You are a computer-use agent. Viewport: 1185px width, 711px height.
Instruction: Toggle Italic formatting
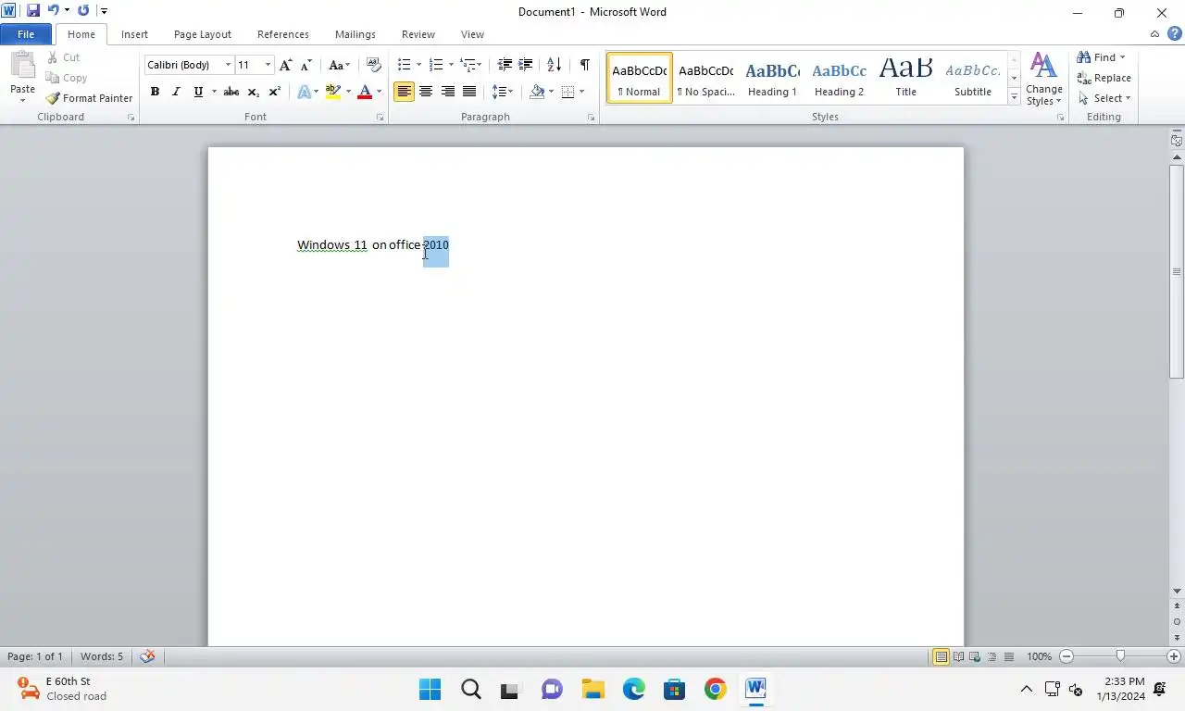point(176,92)
